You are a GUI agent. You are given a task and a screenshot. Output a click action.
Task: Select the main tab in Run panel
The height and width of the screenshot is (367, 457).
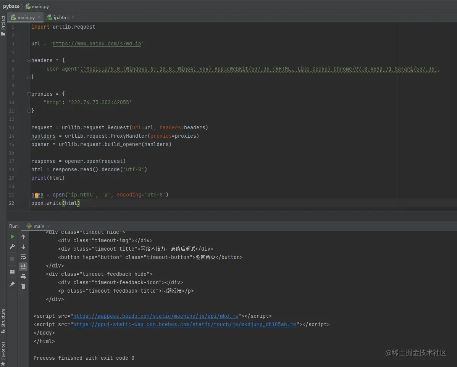point(39,226)
